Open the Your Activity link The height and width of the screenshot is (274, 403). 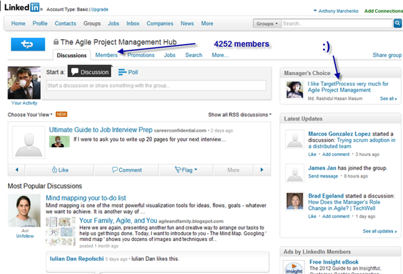click(x=24, y=103)
